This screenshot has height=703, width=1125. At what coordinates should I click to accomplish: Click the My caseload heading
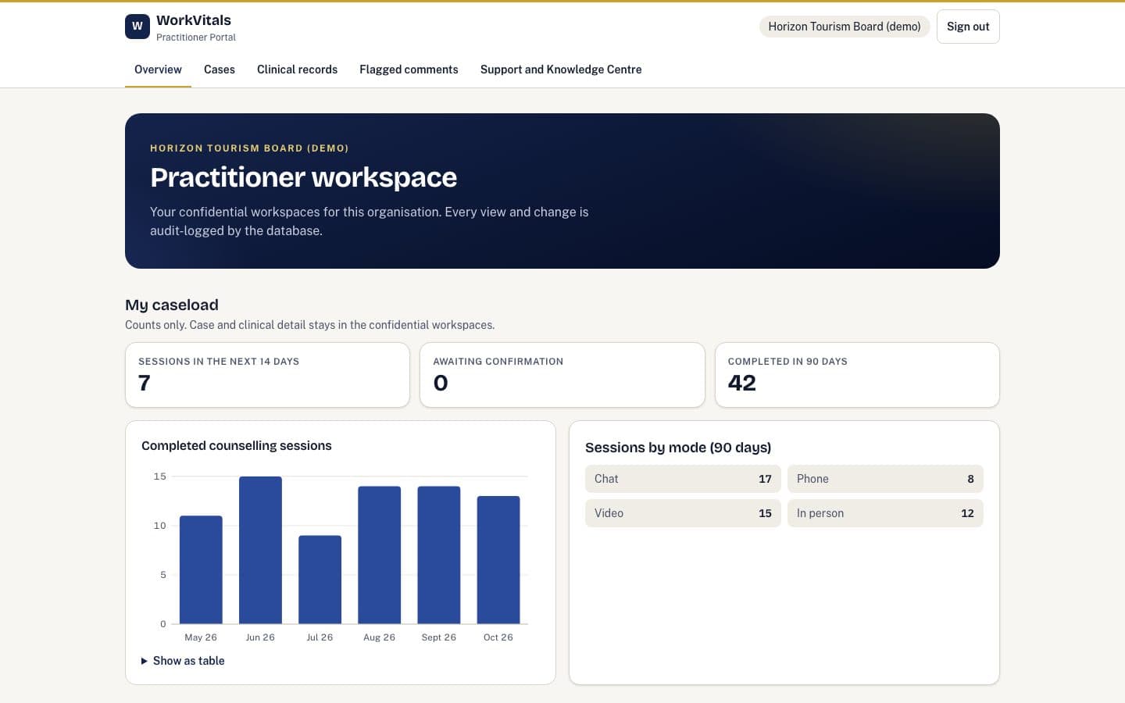point(172,305)
